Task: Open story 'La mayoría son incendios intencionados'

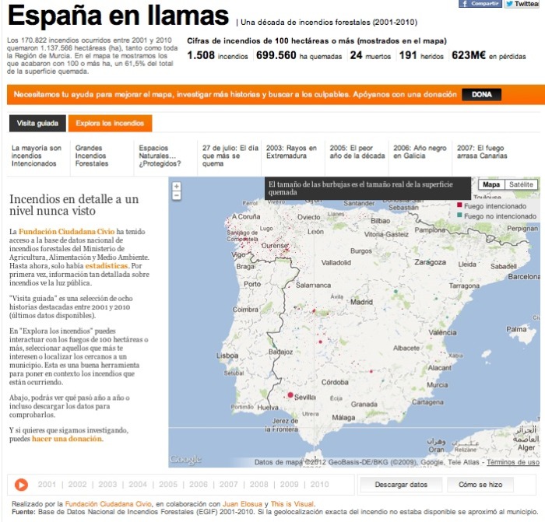Action: click(x=37, y=156)
